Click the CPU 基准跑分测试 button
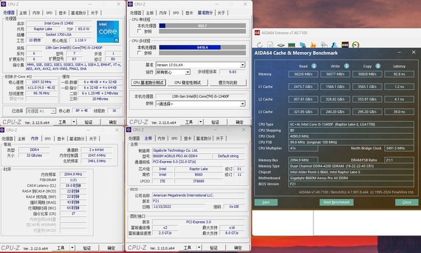421x253 pixels. click(148, 83)
